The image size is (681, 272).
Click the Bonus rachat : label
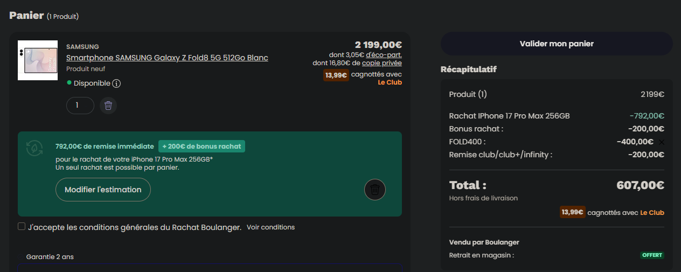tap(476, 129)
